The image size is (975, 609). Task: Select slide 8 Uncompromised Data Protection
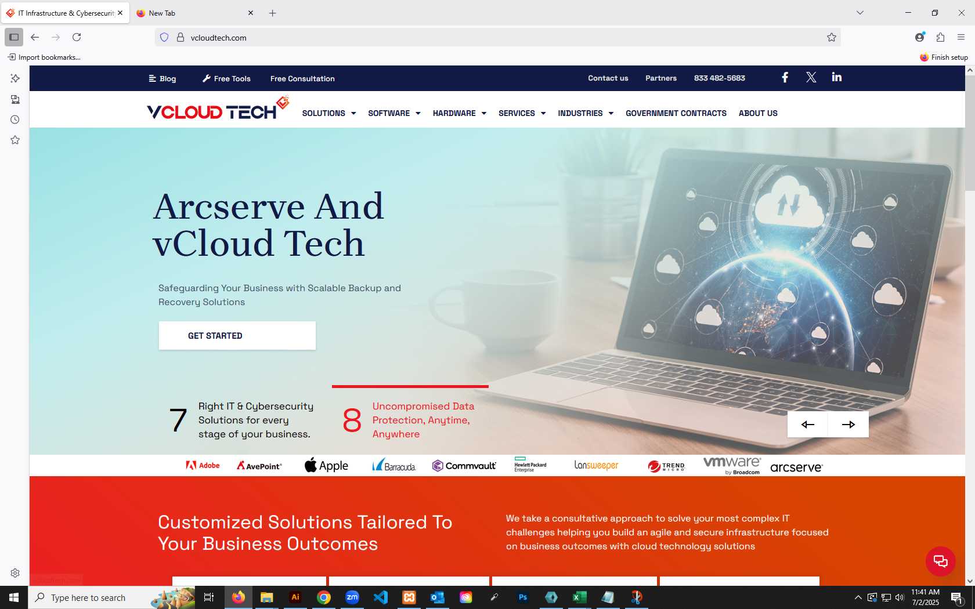point(409,420)
